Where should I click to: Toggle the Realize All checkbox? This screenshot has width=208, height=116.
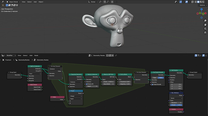pyautogui.click(x=87, y=84)
